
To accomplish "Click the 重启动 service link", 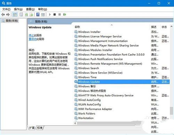I will (32, 39).
